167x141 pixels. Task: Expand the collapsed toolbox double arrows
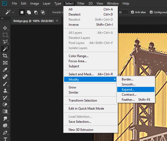click(x=2, y=18)
